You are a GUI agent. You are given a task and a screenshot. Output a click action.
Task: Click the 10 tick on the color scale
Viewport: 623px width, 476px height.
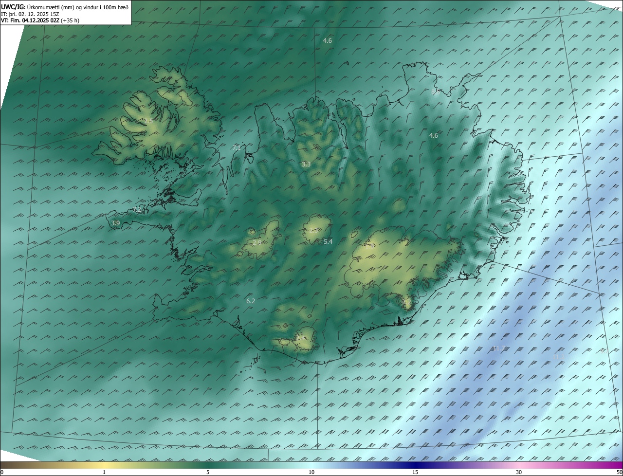click(311, 472)
